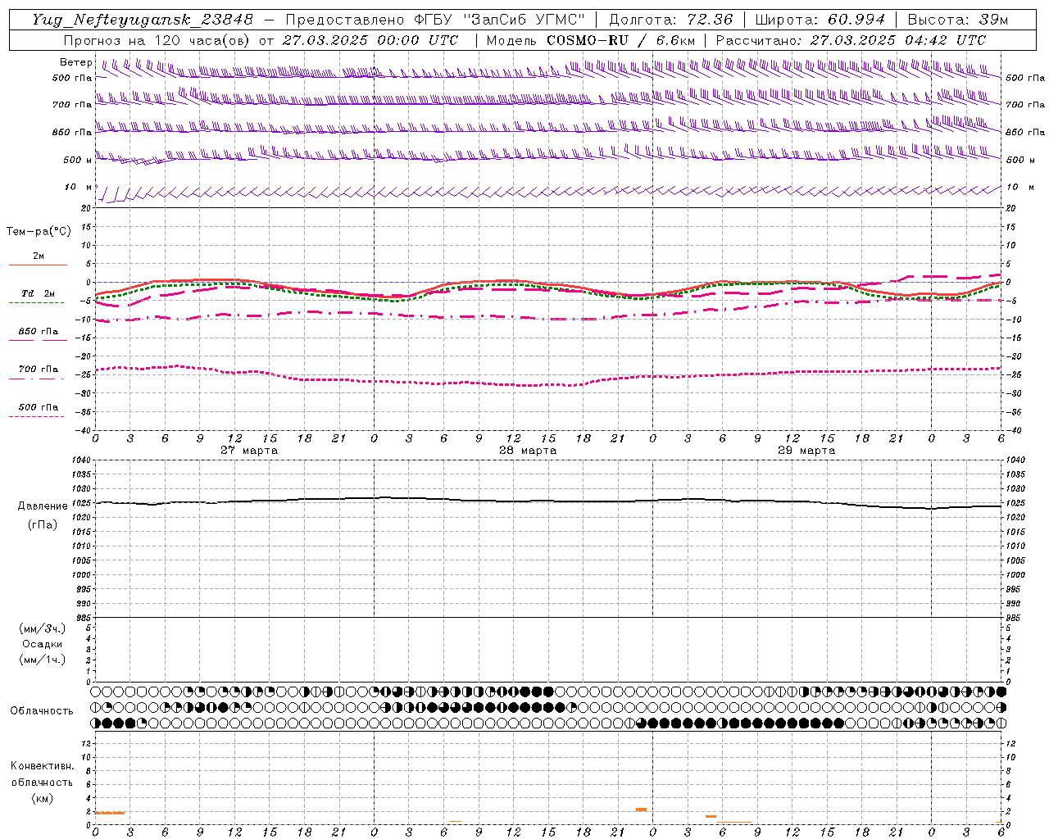1049x839 pixels.
Task: Click the Давление pressure panel label
Action: [43, 506]
